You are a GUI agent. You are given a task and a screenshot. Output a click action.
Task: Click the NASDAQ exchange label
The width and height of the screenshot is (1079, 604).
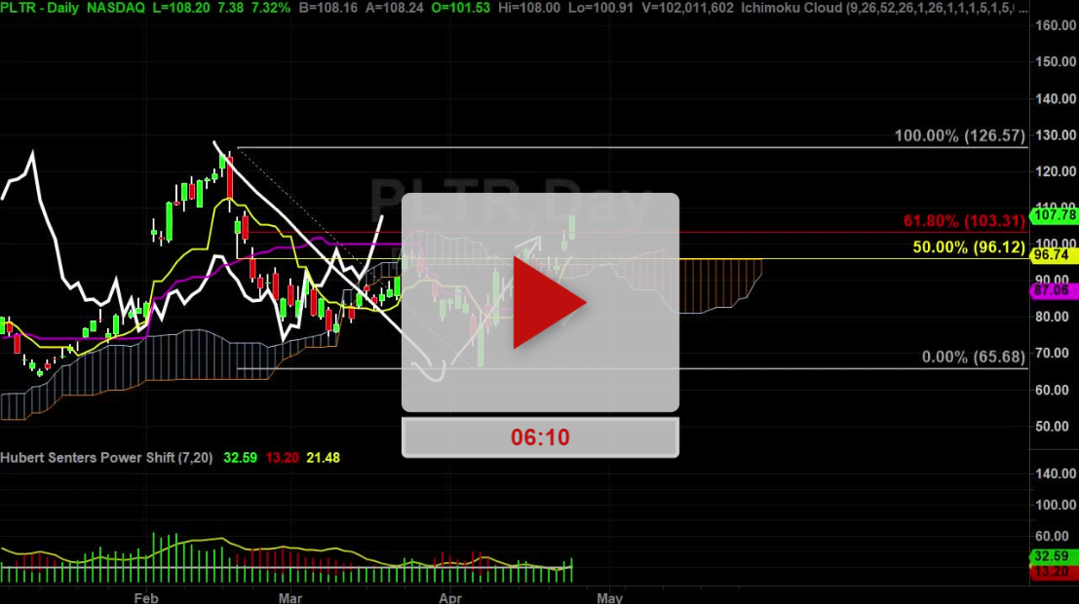(x=116, y=8)
